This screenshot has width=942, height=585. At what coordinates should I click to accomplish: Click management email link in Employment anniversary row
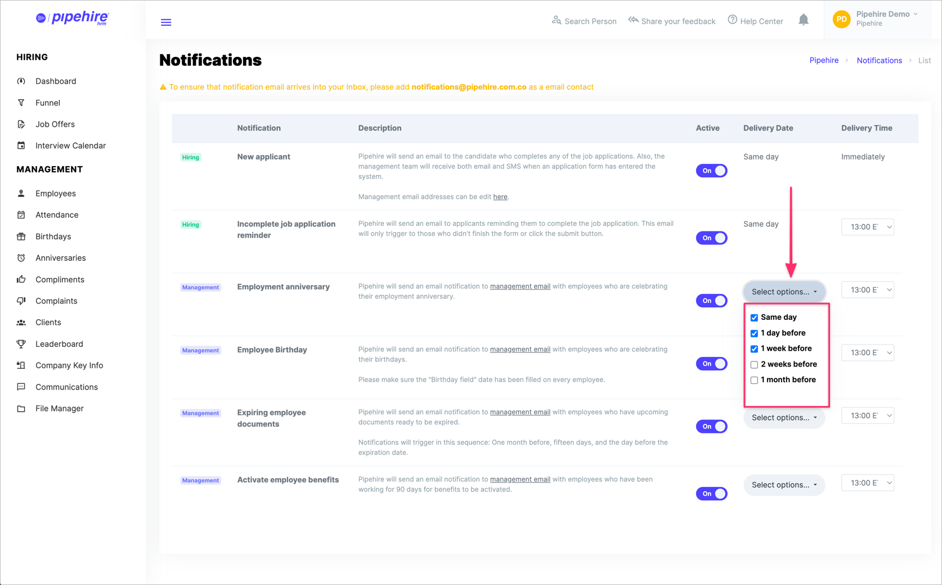[520, 286]
